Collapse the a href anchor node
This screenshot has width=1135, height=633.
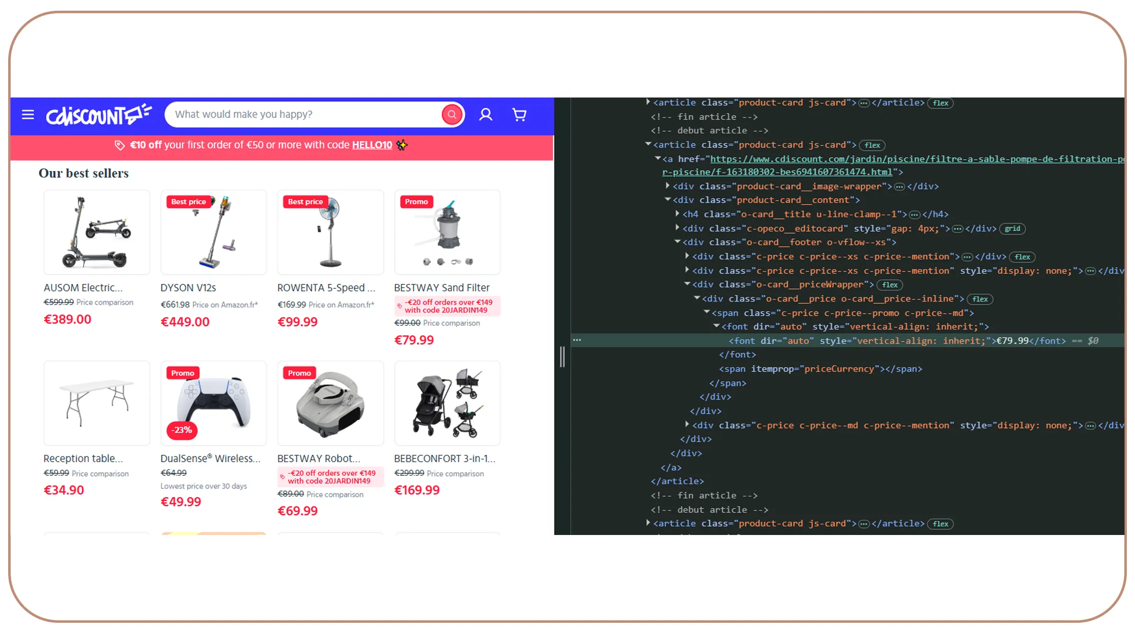658,159
